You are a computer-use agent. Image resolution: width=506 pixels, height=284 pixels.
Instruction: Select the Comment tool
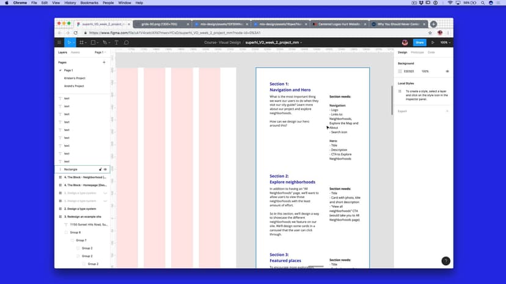coord(127,43)
